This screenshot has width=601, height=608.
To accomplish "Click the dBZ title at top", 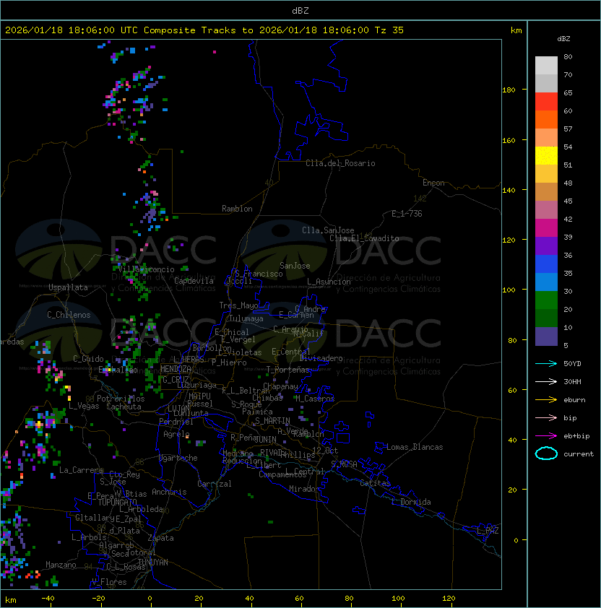I will (x=300, y=10).
